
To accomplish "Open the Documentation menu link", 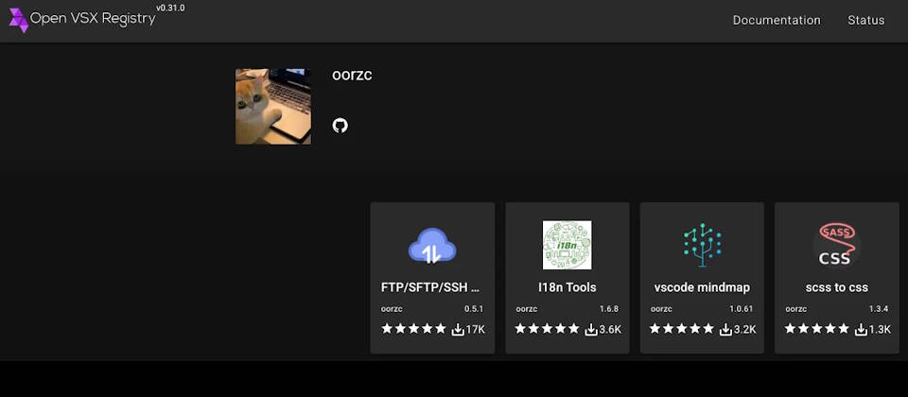I will [777, 20].
